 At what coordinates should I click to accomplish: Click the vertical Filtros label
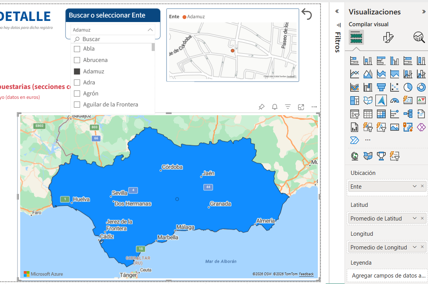pyautogui.click(x=338, y=42)
